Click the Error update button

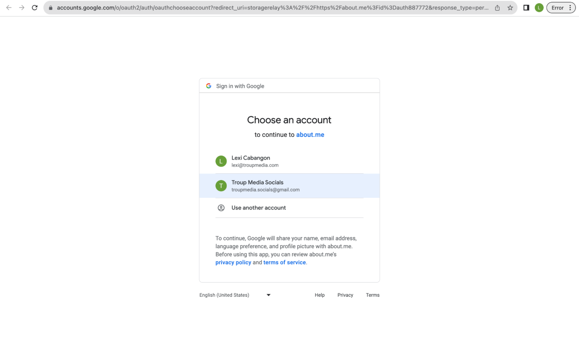tap(561, 8)
